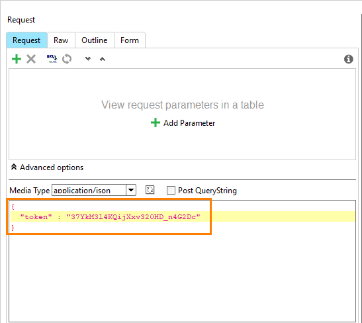Click the token value string in body
The width and height of the screenshot is (362, 323).
[x=134, y=217]
